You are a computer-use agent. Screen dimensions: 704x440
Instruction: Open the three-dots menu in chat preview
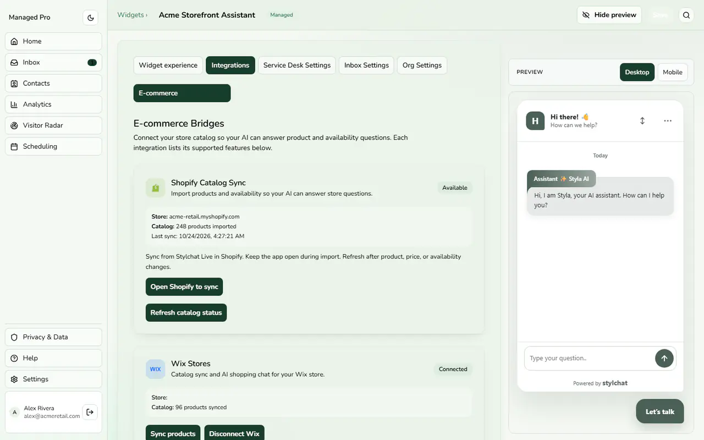coord(668,120)
